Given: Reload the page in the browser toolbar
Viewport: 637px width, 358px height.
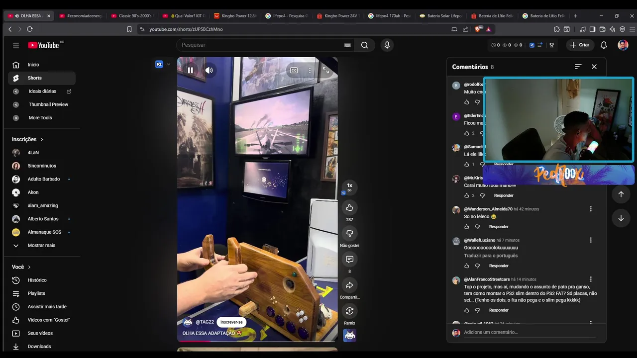Looking at the screenshot, I should 30,29.
